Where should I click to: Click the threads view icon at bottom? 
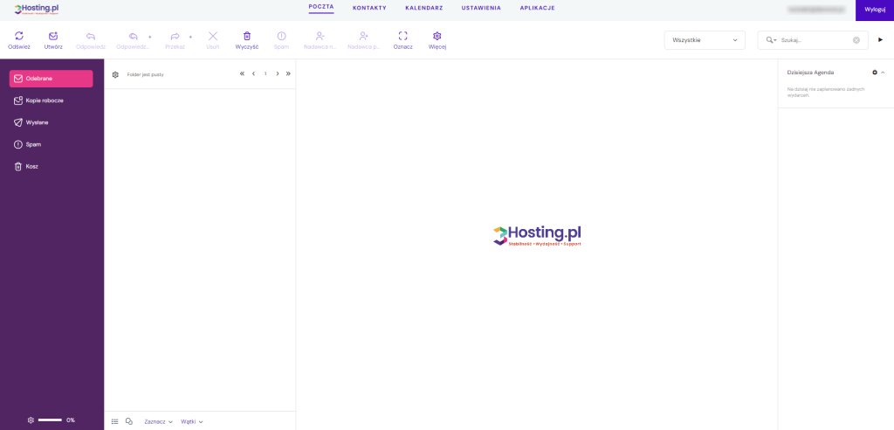click(129, 421)
